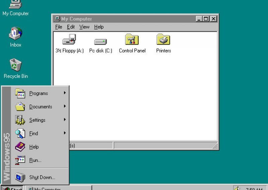Click the Inbox label text on desktop
This screenshot has height=190, width=268.
[15, 45]
